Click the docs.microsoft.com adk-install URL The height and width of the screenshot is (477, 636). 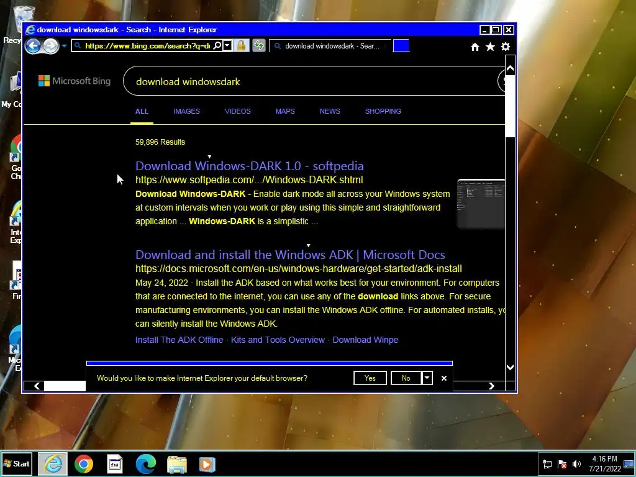coord(299,268)
